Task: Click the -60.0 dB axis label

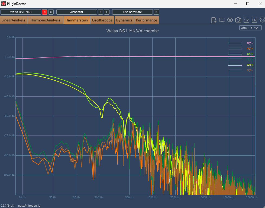Action: [9, 116]
